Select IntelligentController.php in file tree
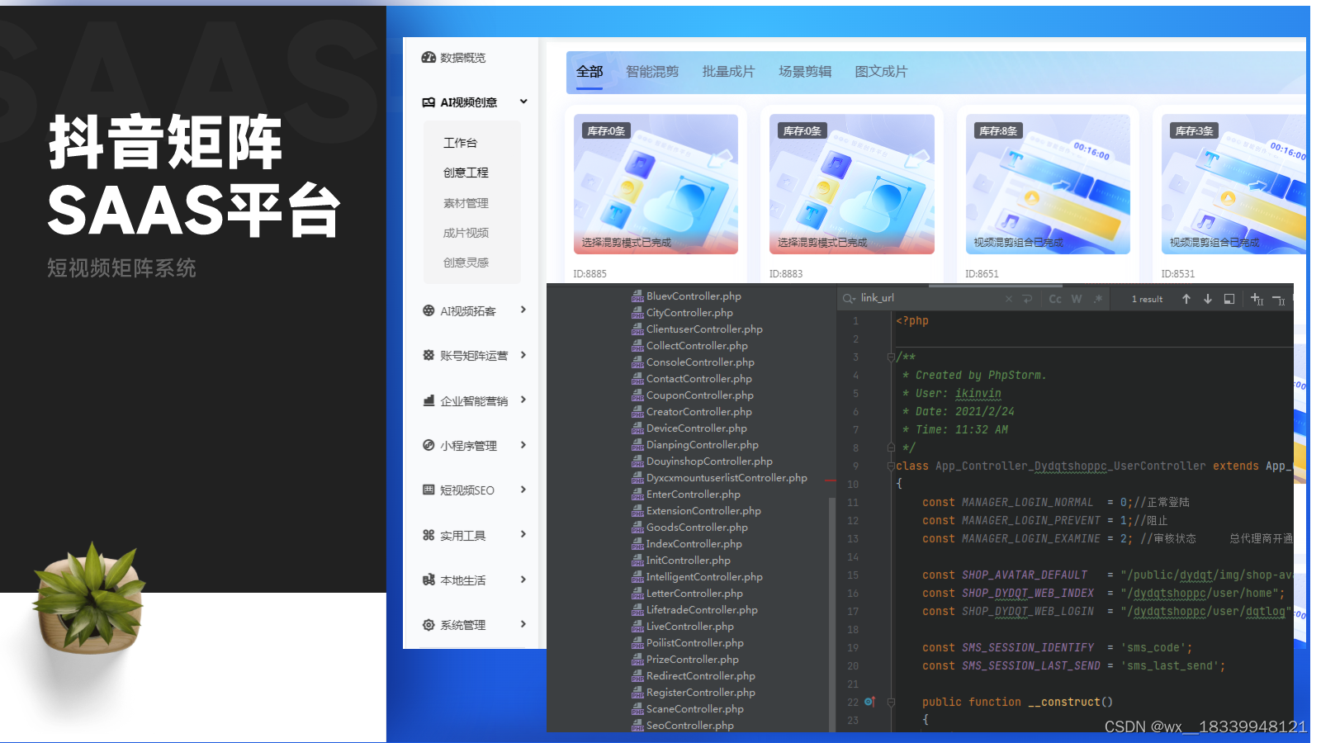The image size is (1321, 743). coord(704,577)
